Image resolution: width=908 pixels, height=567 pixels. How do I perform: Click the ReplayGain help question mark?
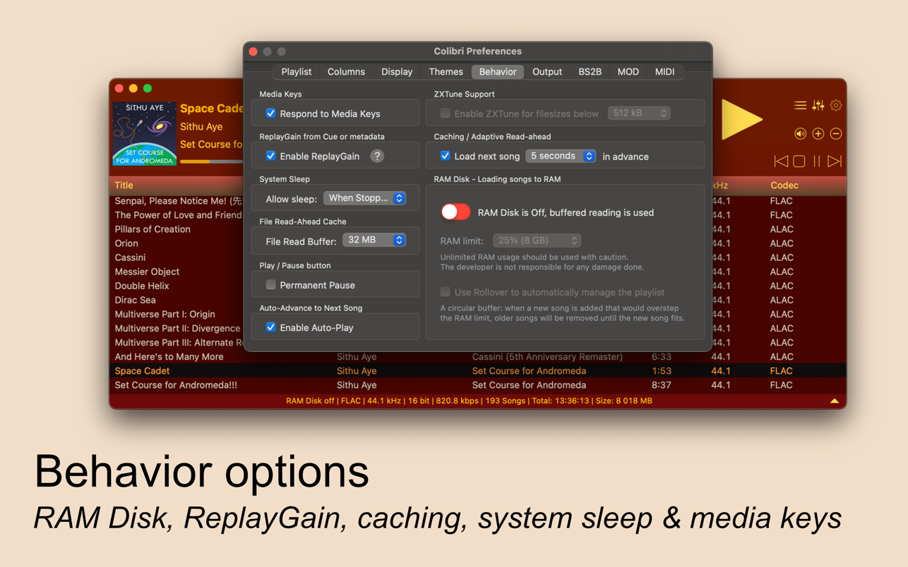click(x=377, y=157)
